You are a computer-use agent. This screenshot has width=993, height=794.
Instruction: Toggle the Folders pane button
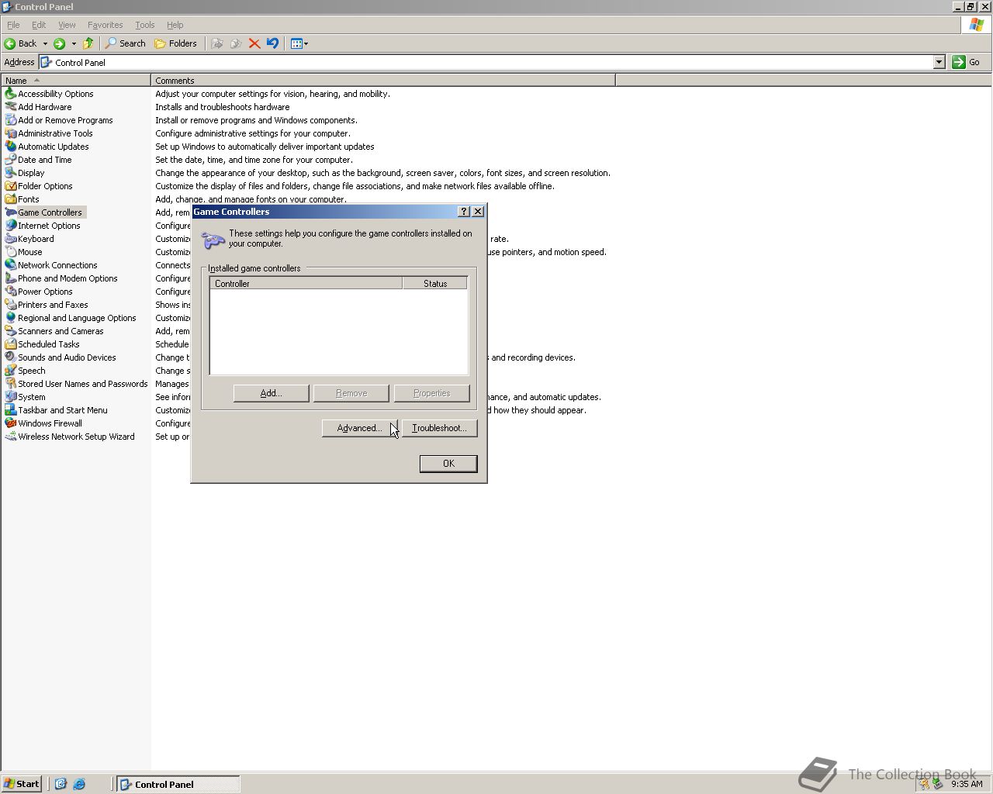click(176, 43)
